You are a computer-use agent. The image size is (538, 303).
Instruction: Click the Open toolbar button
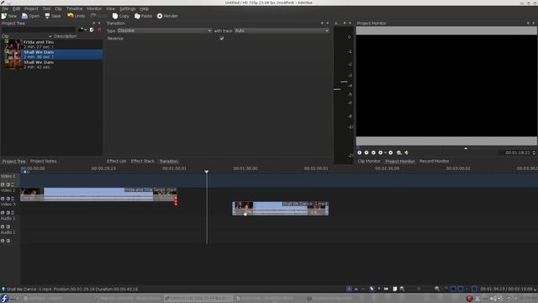[x=30, y=16]
